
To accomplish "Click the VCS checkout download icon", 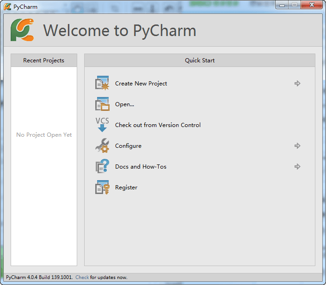I will point(102,125).
